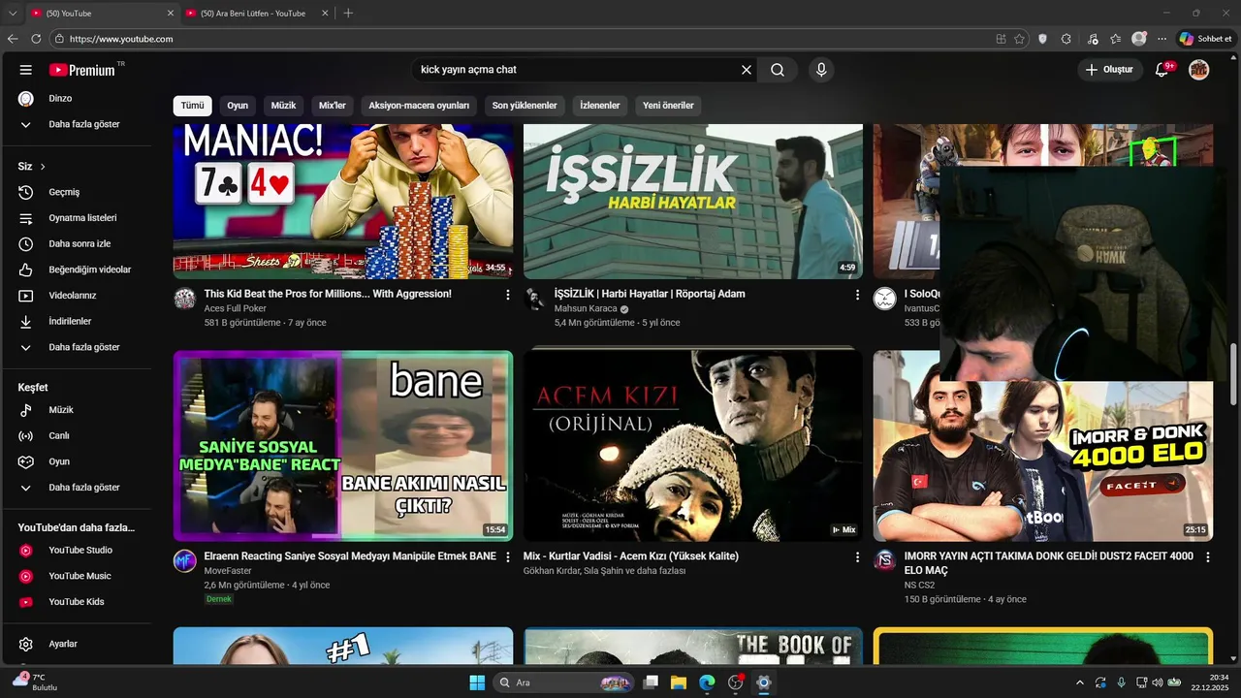
Task: Select the Son yüklenenler chip
Action: [525, 106]
